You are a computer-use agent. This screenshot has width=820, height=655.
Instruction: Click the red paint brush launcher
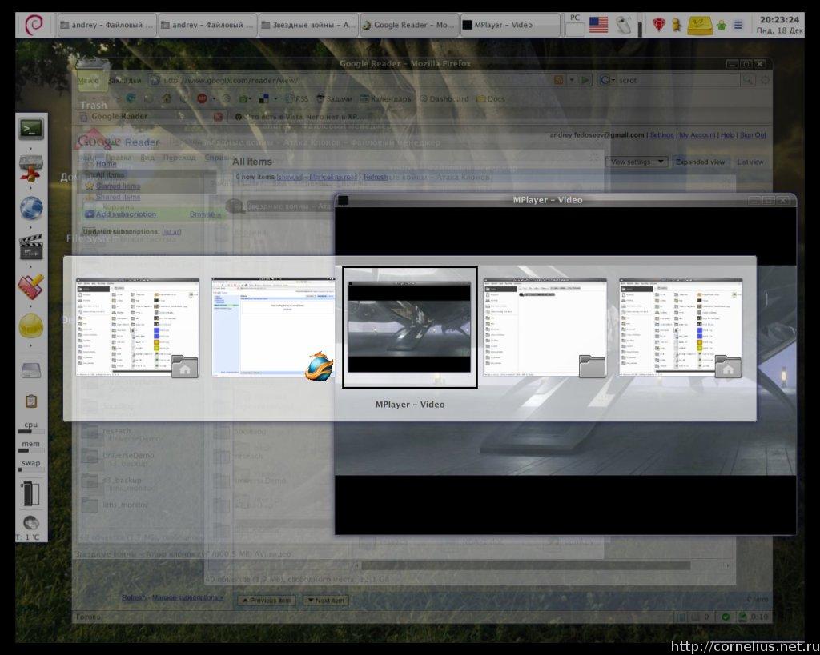pyautogui.click(x=31, y=286)
